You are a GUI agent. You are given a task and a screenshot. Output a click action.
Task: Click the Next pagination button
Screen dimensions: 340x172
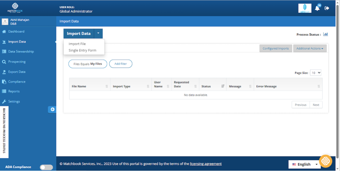point(316,105)
